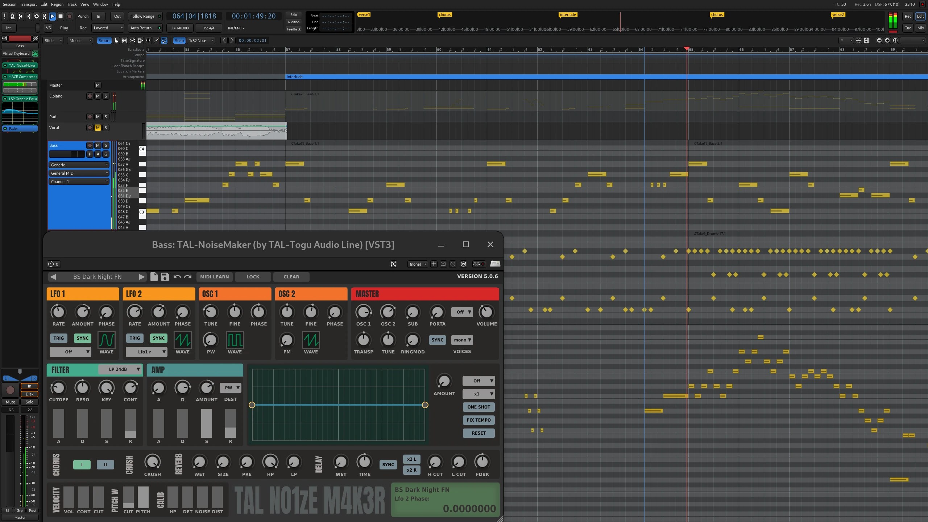Screen dimensions: 928x522
Task: Open the Transport menu
Action: click(x=28, y=4)
